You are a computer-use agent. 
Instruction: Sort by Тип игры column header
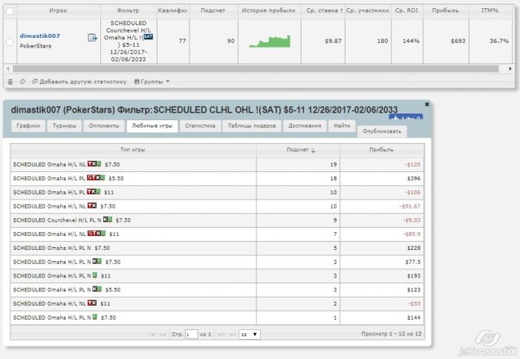tap(133, 150)
